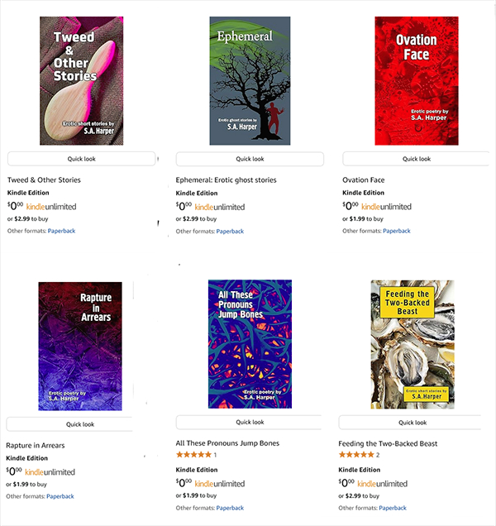Open Feeding the Two-Backed Beast oyster cover
Screen dimensions: 496x526
coord(413,344)
